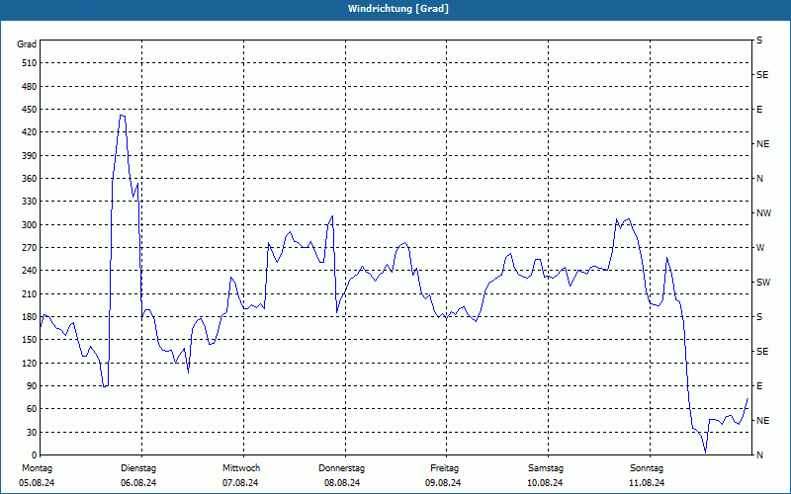
Task: Select the 360 degree axis label
Action: [29, 179]
